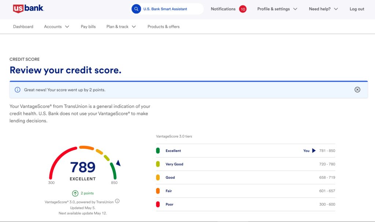Screen dimensions: 375x222
Task: Click the Smart Assistant magnifier icon
Action: click(136, 9)
